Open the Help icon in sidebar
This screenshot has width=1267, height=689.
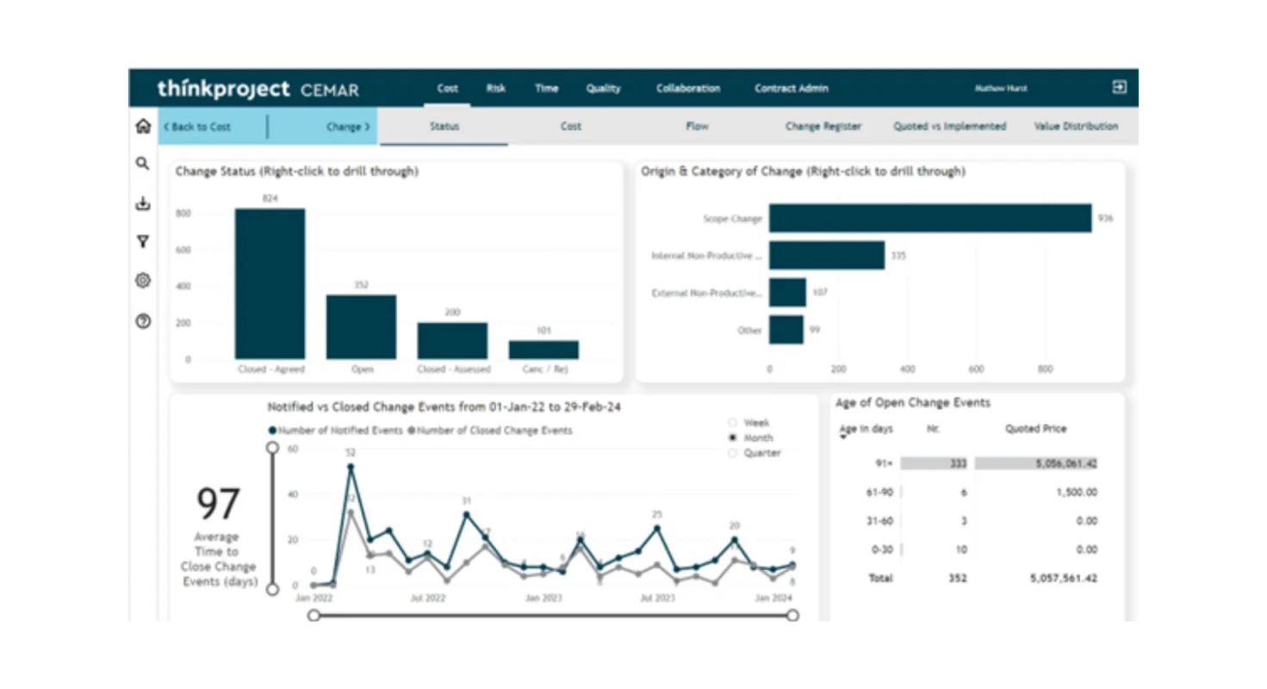point(142,321)
